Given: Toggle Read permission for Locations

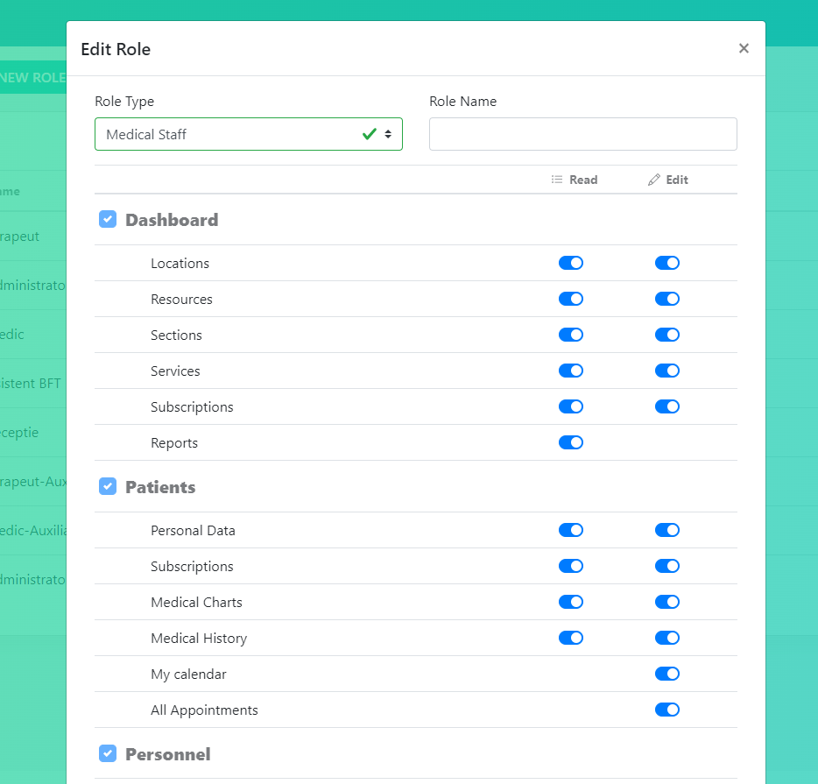Looking at the screenshot, I should click(571, 263).
